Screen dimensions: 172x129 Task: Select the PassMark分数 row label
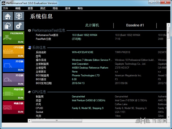(43, 39)
